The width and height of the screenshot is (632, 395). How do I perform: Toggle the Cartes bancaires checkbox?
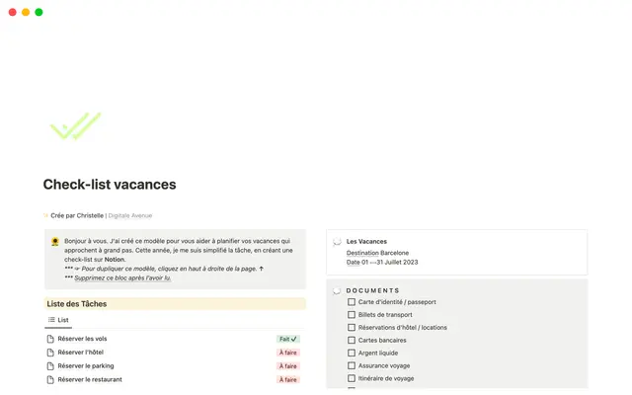351,340
